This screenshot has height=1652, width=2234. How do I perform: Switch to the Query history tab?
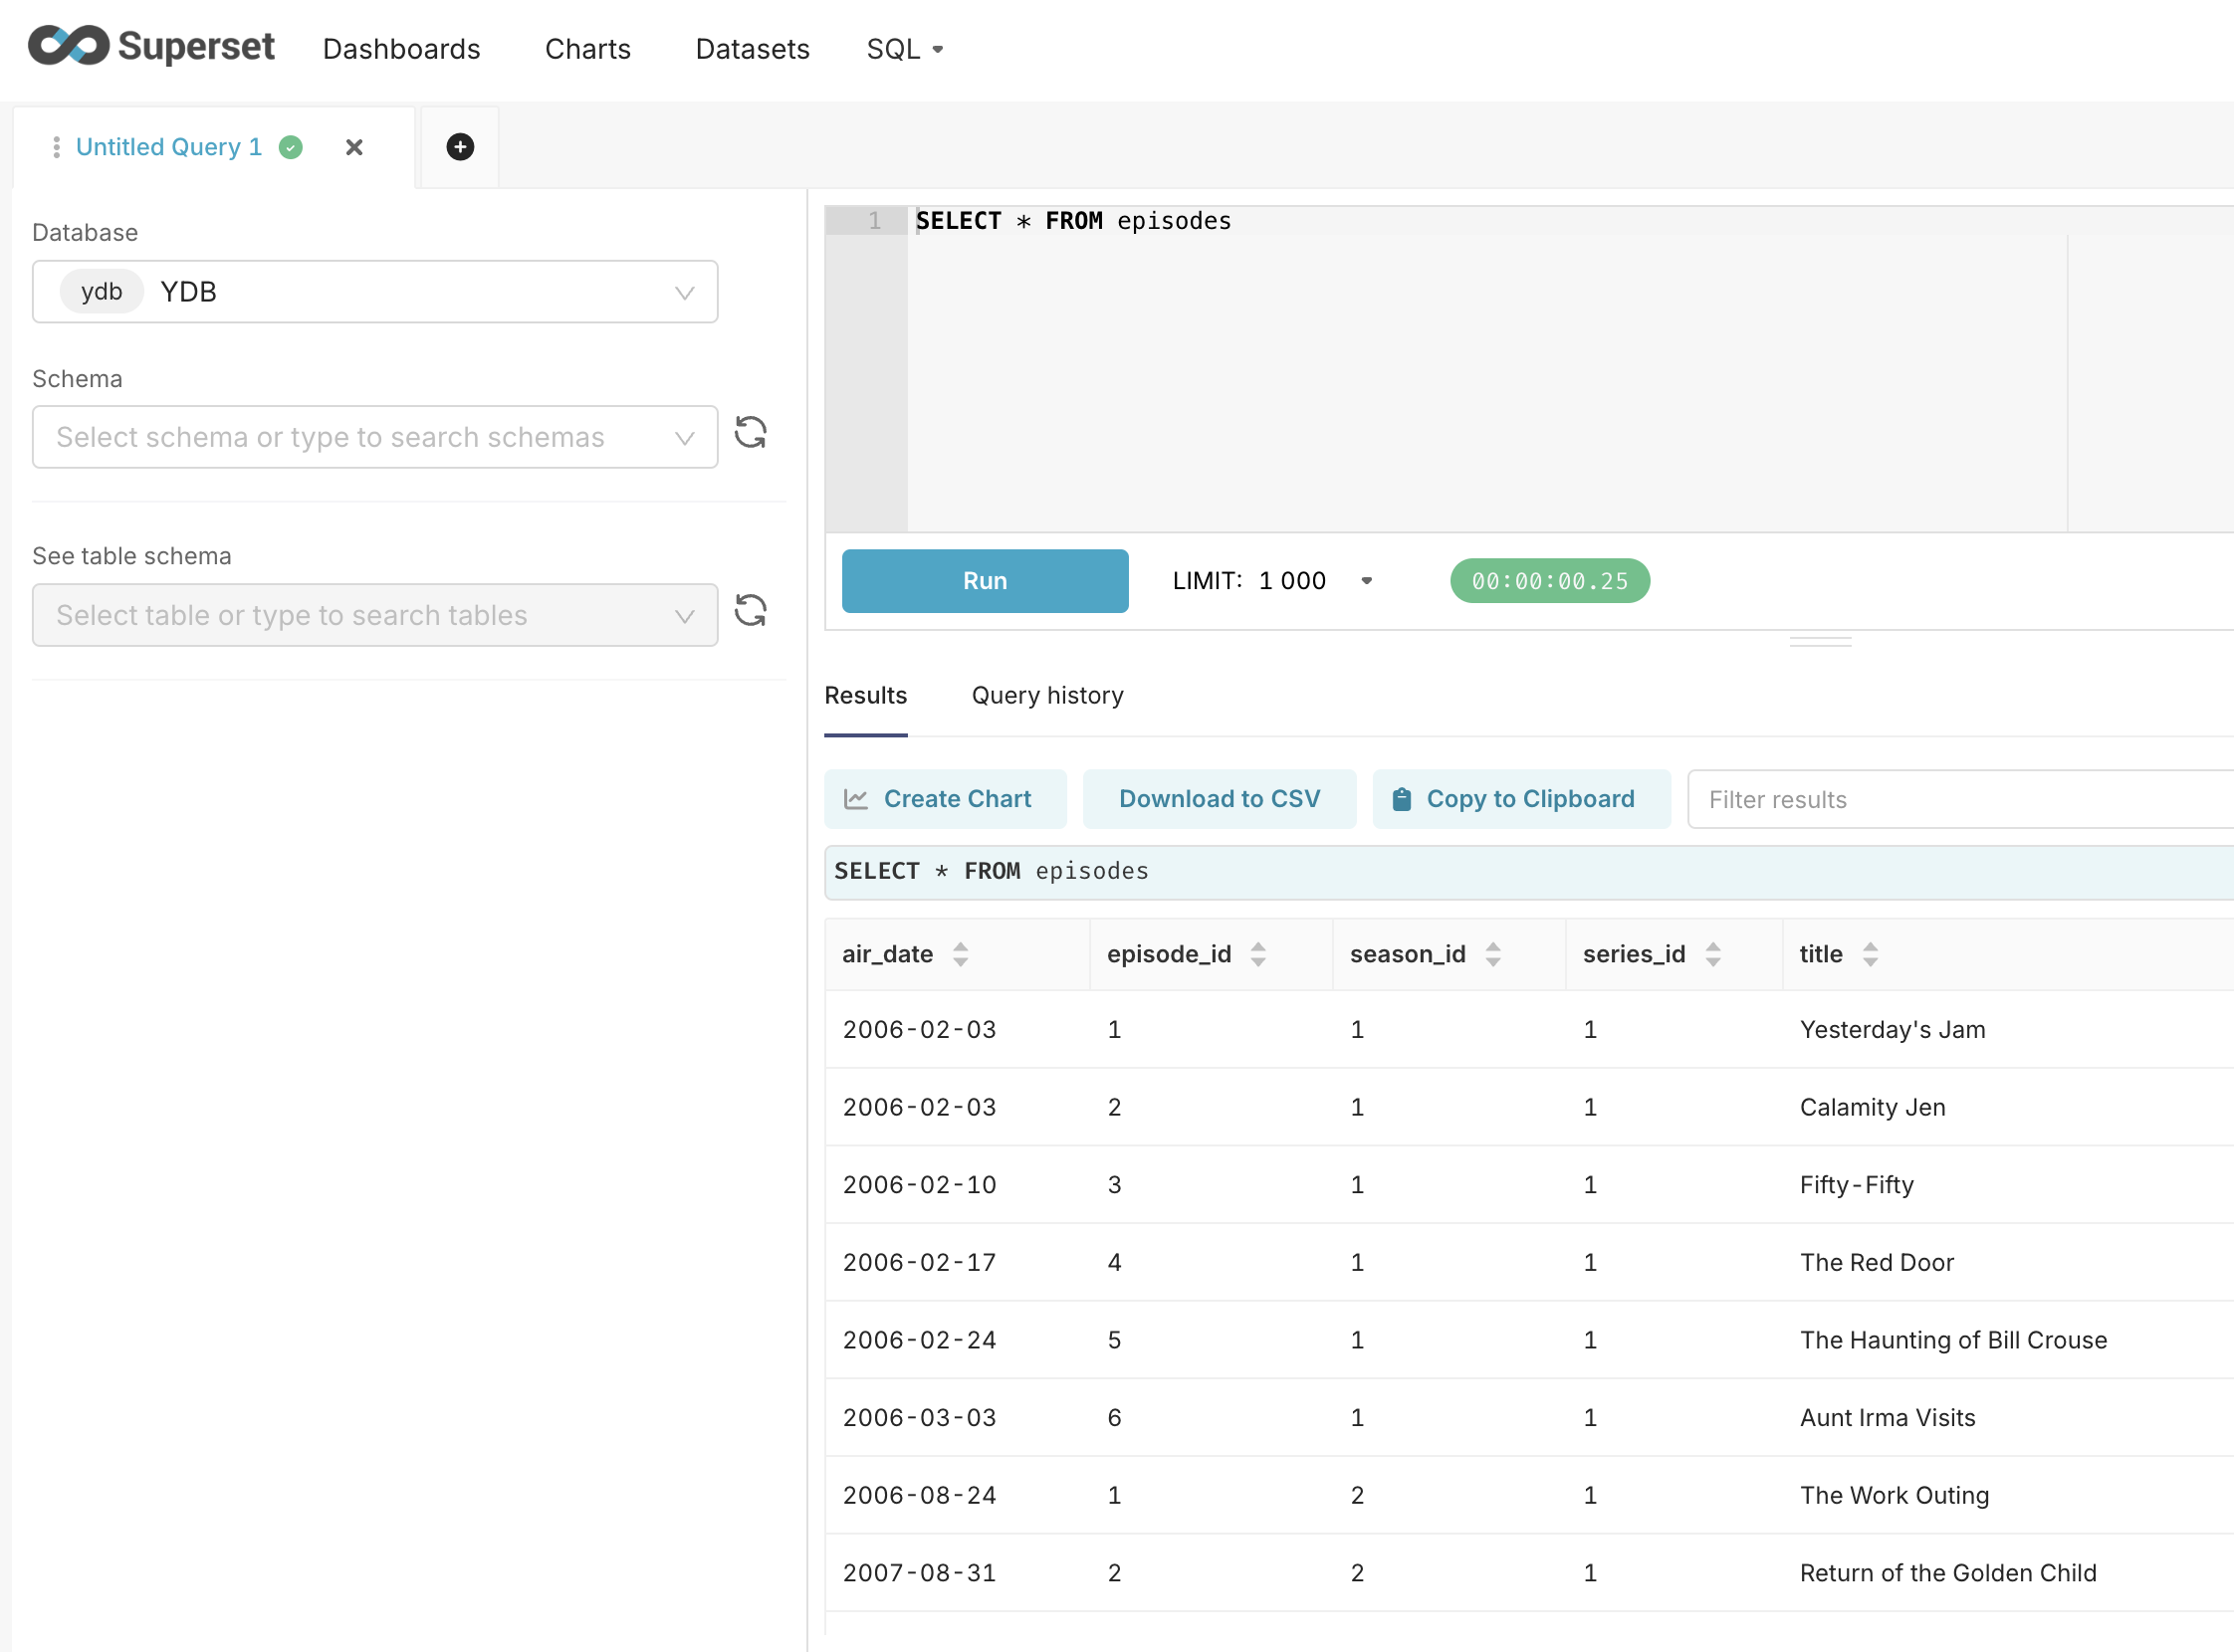coord(1047,695)
